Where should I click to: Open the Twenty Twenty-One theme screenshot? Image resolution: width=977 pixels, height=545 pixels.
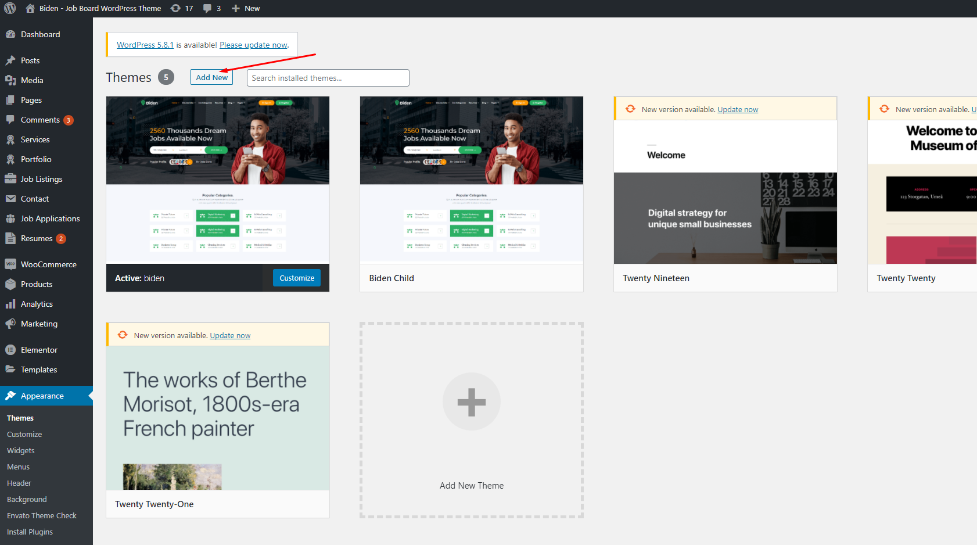[218, 418]
